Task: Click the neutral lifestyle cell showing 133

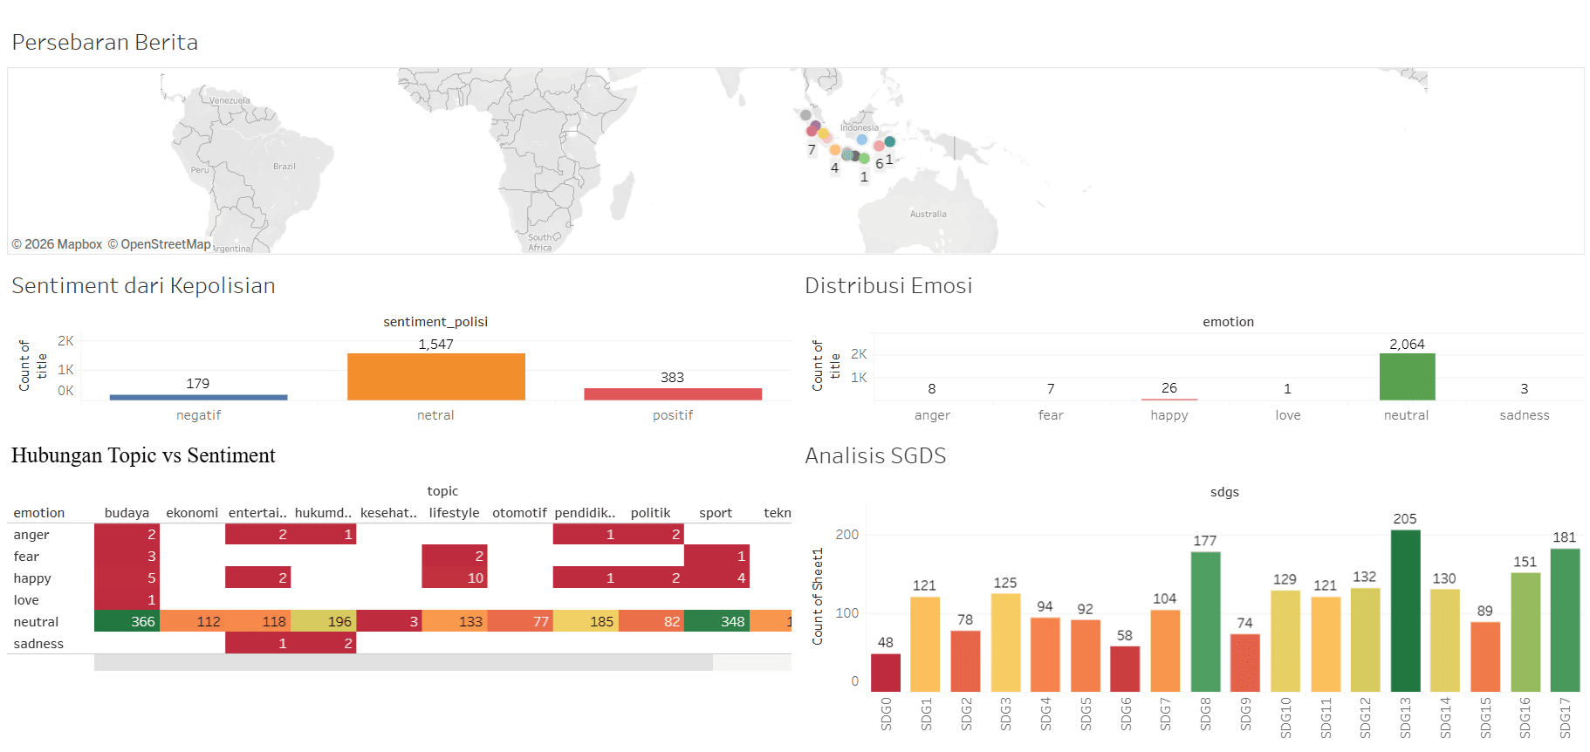Action: click(454, 621)
